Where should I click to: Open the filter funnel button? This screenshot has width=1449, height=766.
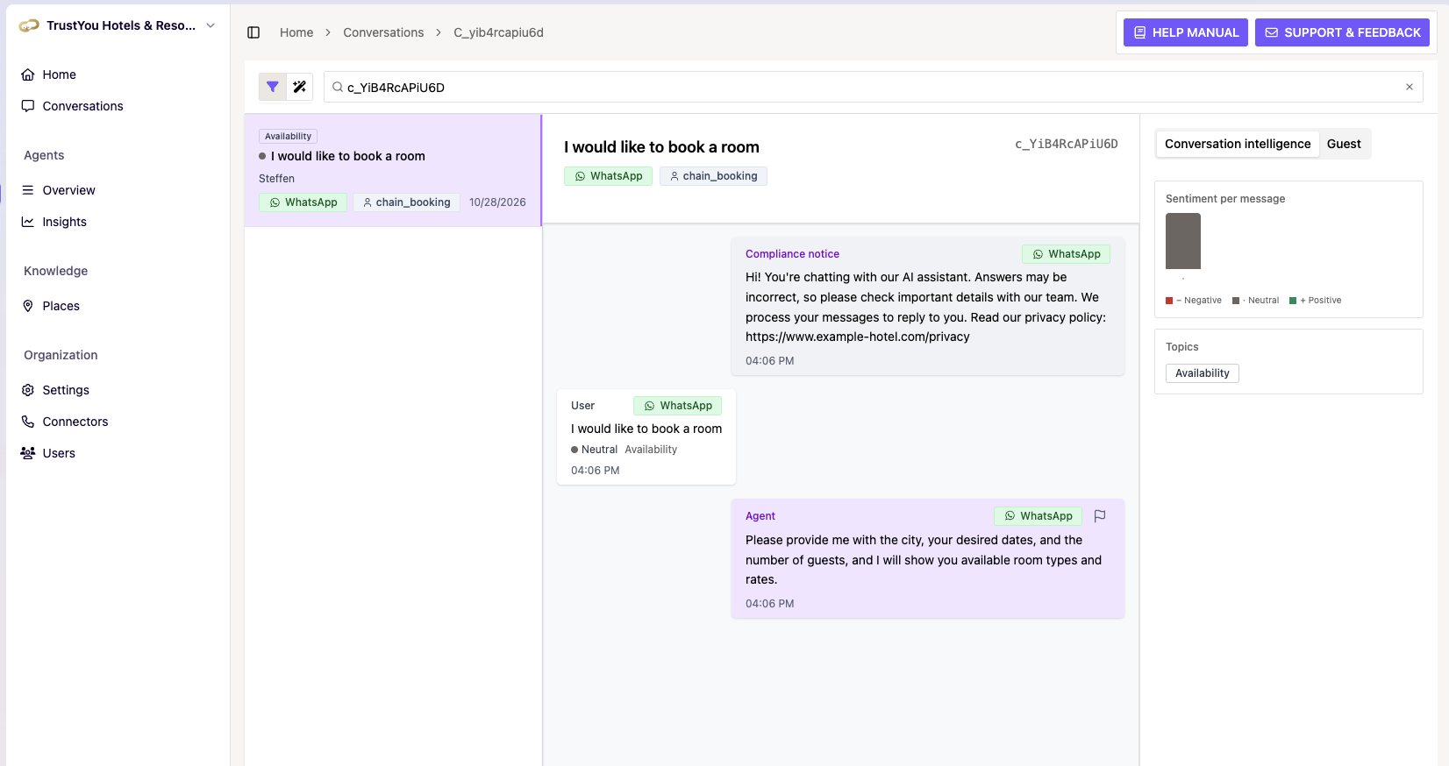pos(273,87)
